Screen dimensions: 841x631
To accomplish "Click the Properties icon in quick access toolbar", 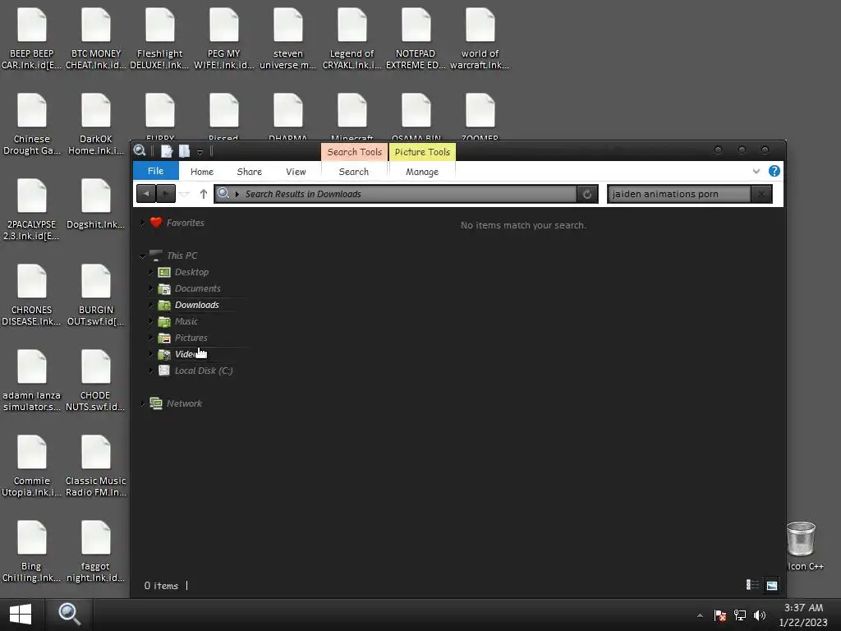I will (x=167, y=151).
